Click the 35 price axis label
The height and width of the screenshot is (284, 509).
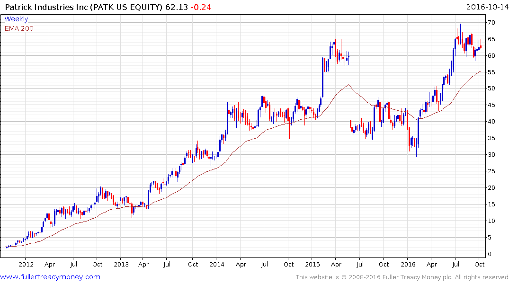(491, 138)
